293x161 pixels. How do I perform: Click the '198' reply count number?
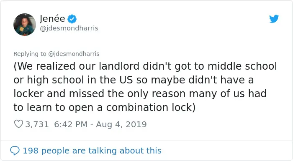(31, 151)
